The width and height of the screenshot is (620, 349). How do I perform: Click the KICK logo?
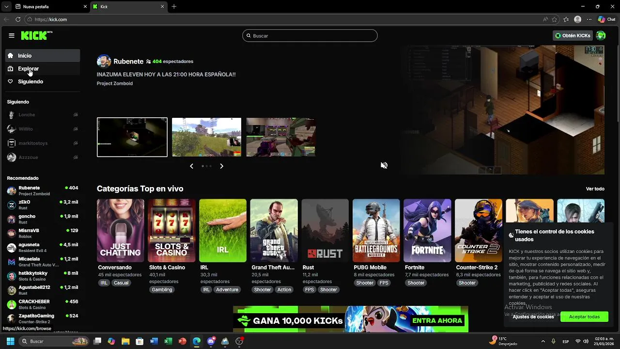coord(36,35)
